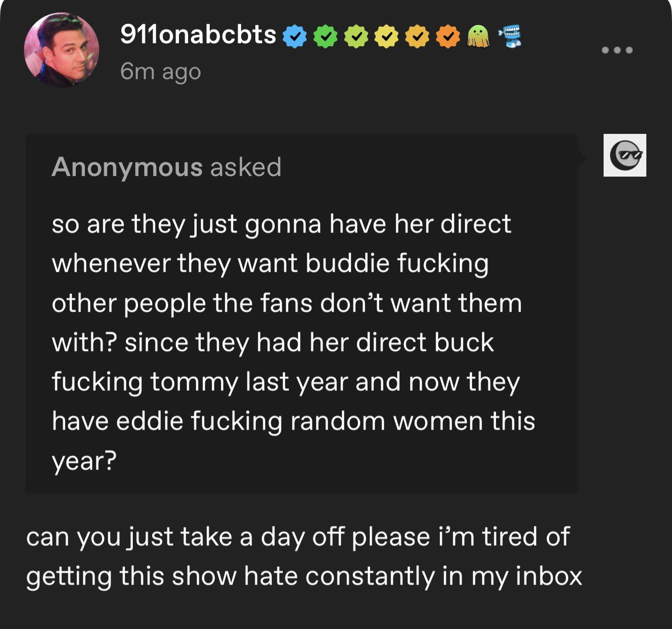This screenshot has width=672, height=629.
Task: Click the chattering teeth badge
Action: click(x=509, y=36)
